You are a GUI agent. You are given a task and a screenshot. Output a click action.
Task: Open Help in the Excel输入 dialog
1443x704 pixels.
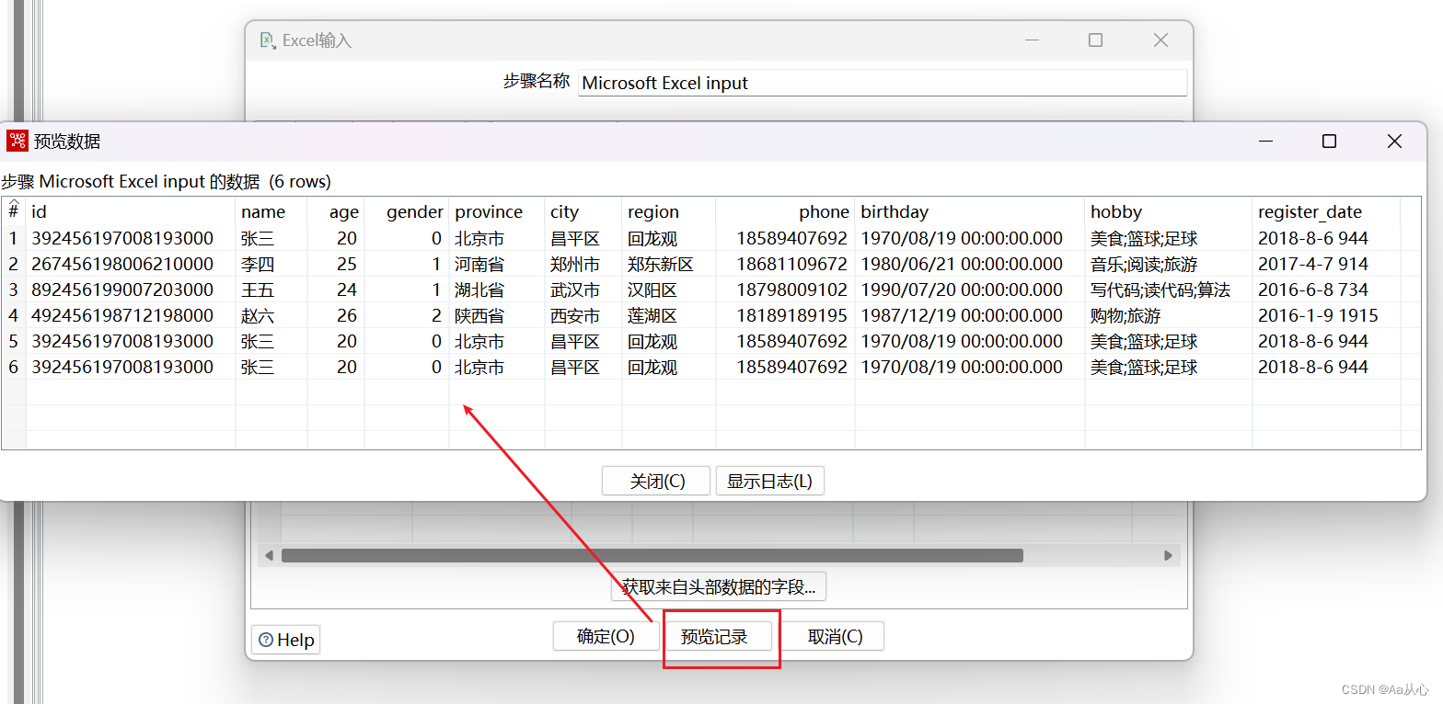pyautogui.click(x=286, y=640)
